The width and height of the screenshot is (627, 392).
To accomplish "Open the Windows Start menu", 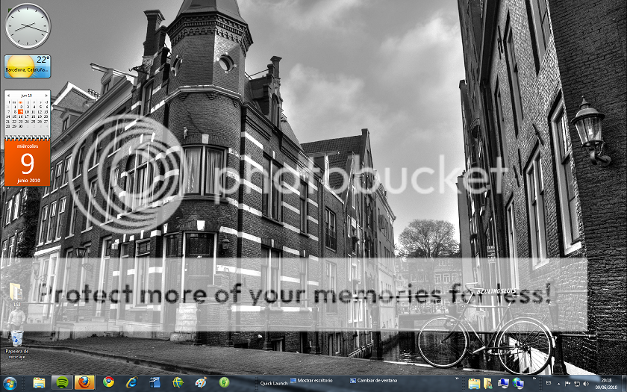I will (x=11, y=382).
